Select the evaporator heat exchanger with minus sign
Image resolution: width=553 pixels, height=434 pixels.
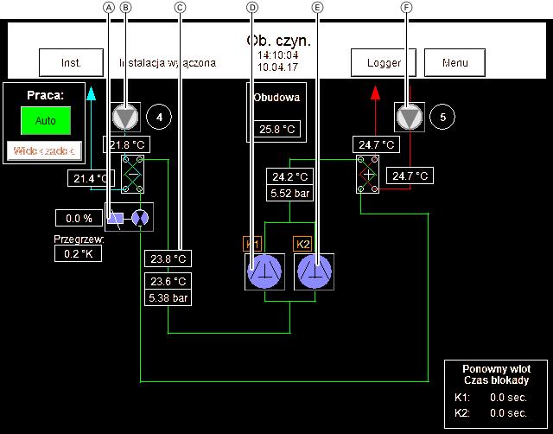132,174
